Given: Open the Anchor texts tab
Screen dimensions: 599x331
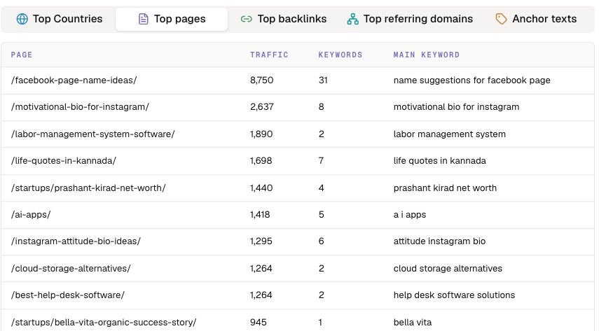Looking at the screenshot, I should 536,19.
